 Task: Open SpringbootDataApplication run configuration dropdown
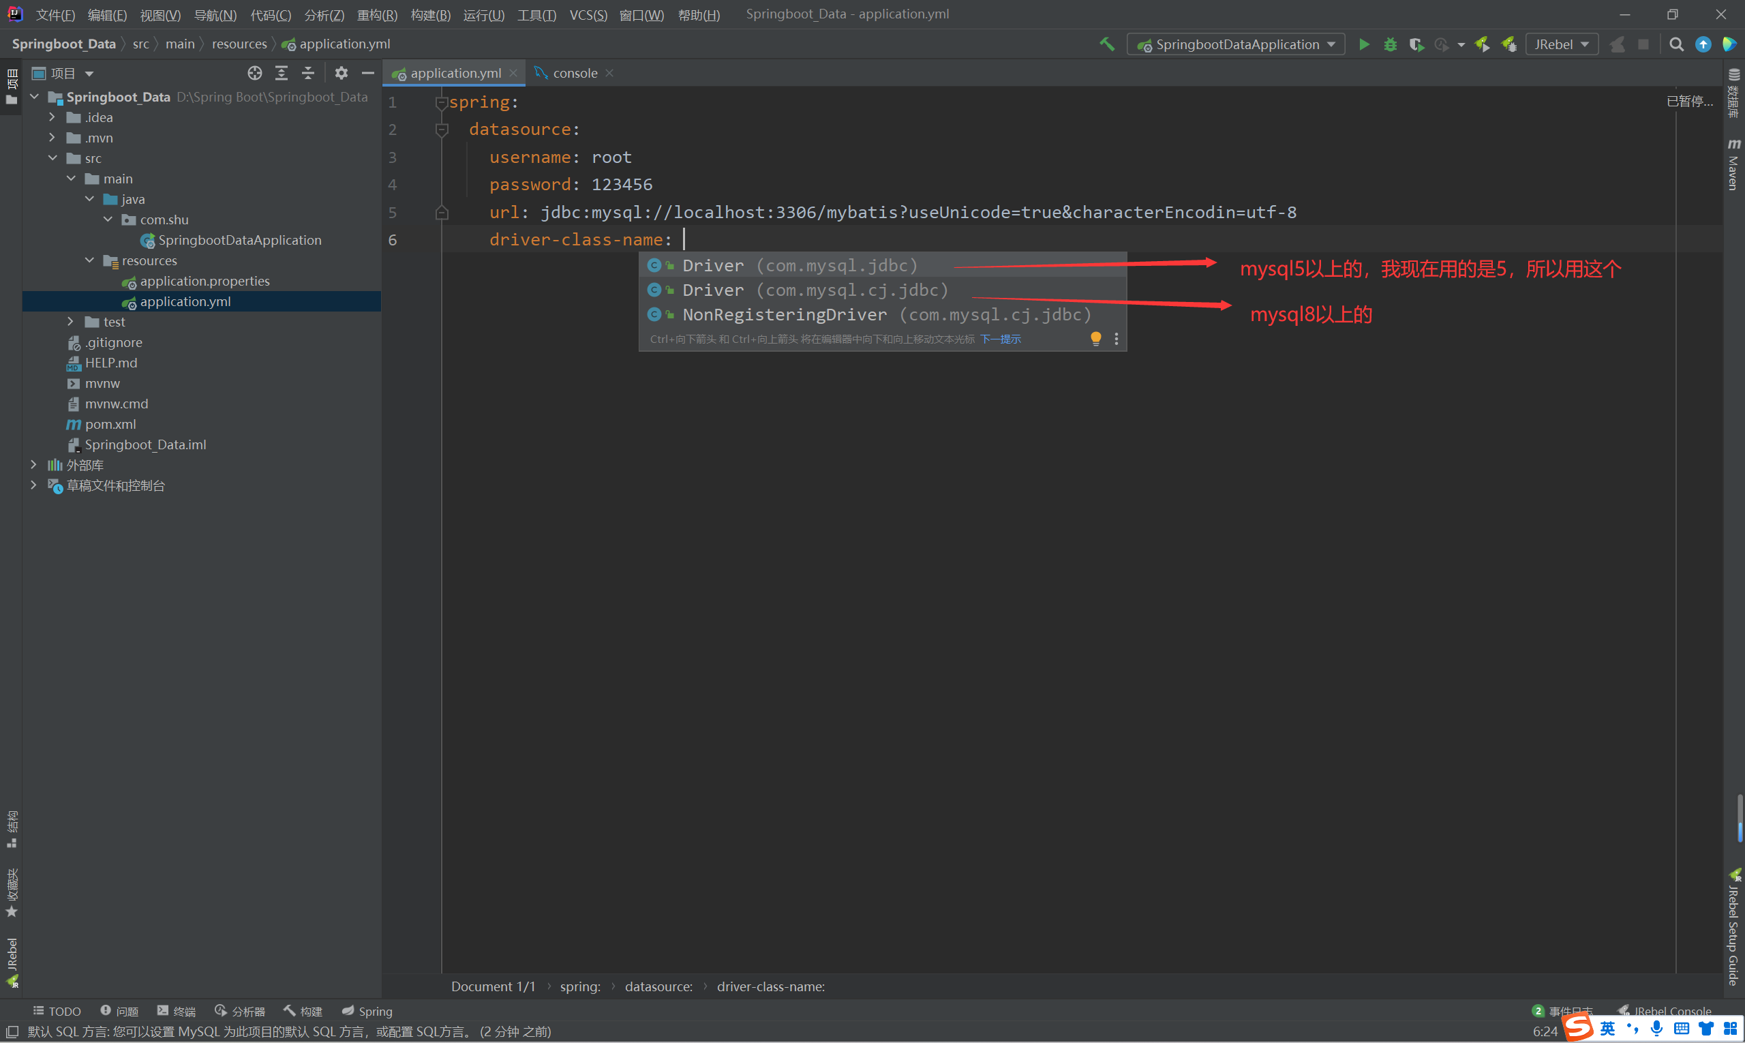tap(1236, 44)
